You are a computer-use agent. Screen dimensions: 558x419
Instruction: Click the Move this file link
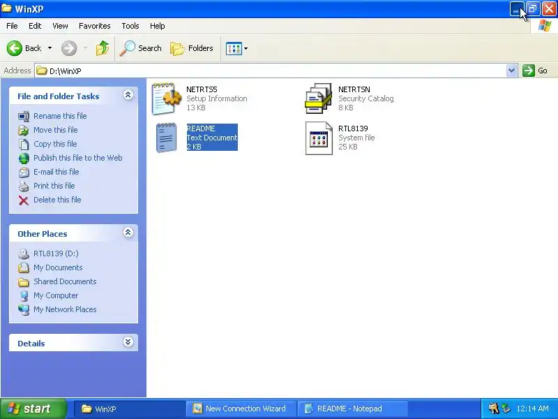(56, 130)
